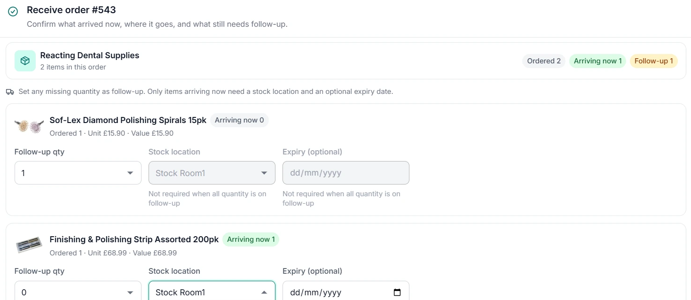This screenshot has height=300, width=691.
Task: Click the Finishing & Polishing Strip Assorted 200pk title
Action: point(134,239)
